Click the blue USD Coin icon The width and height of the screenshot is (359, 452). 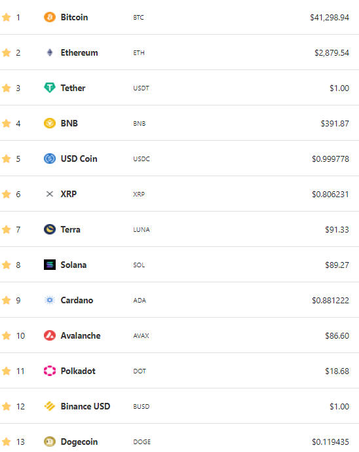point(50,159)
